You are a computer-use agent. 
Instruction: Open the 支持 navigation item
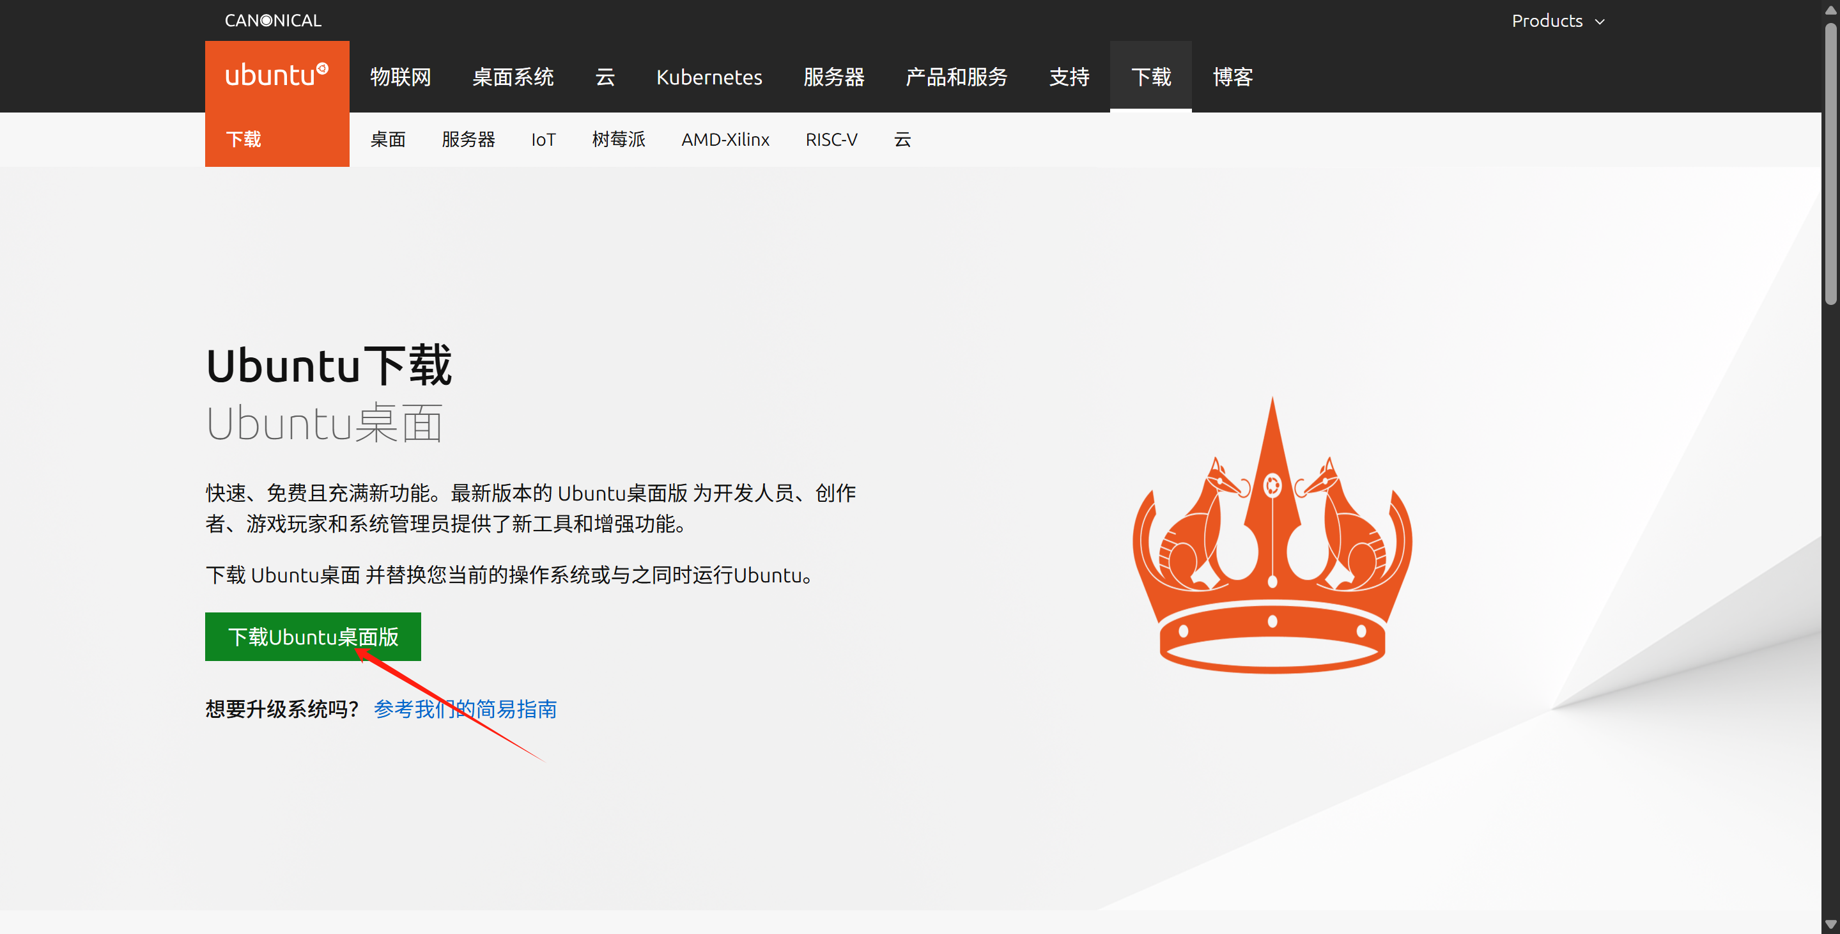click(1069, 77)
